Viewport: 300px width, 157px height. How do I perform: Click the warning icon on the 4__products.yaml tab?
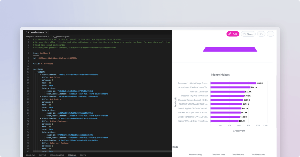(x=26, y=32)
